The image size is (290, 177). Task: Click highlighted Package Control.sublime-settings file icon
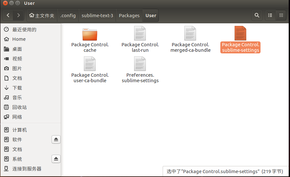click(x=240, y=33)
